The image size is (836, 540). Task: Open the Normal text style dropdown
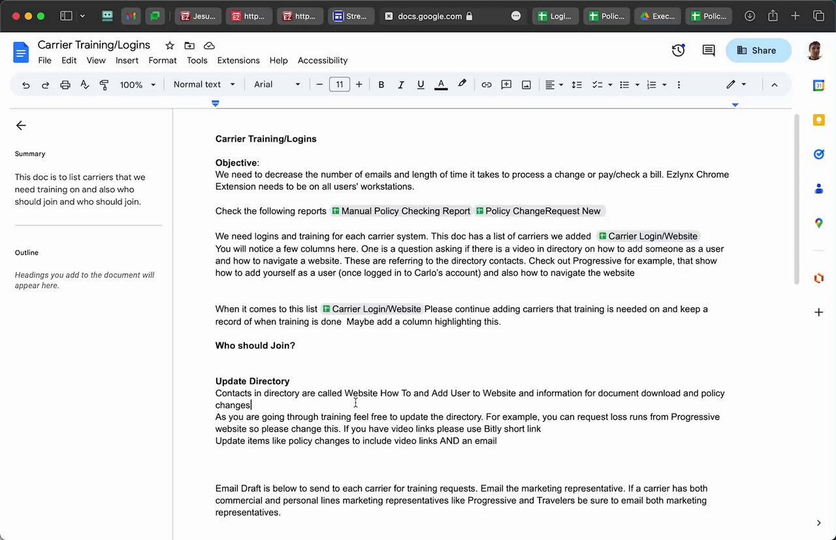tap(204, 85)
